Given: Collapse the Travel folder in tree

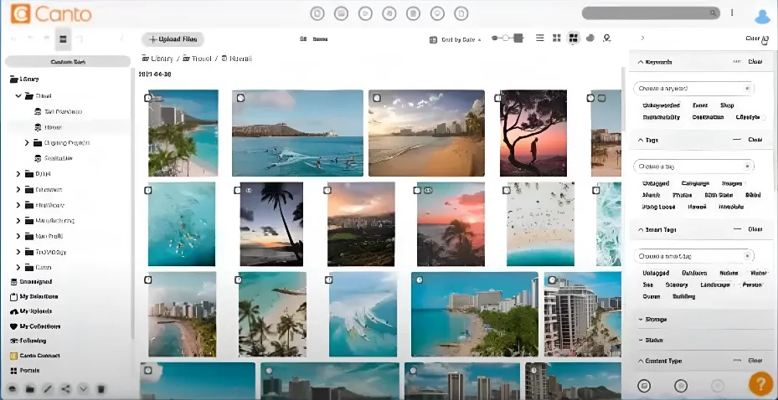Looking at the screenshot, I should pyautogui.click(x=18, y=95).
